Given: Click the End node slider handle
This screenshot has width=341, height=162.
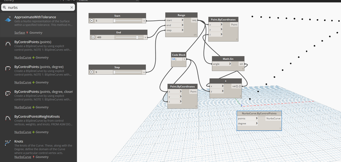Looking at the screenshot, I should 137,37.
